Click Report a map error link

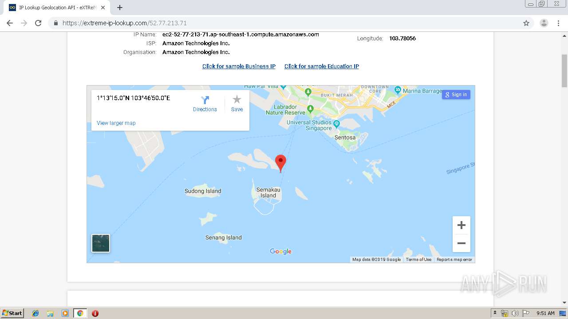pyautogui.click(x=454, y=260)
